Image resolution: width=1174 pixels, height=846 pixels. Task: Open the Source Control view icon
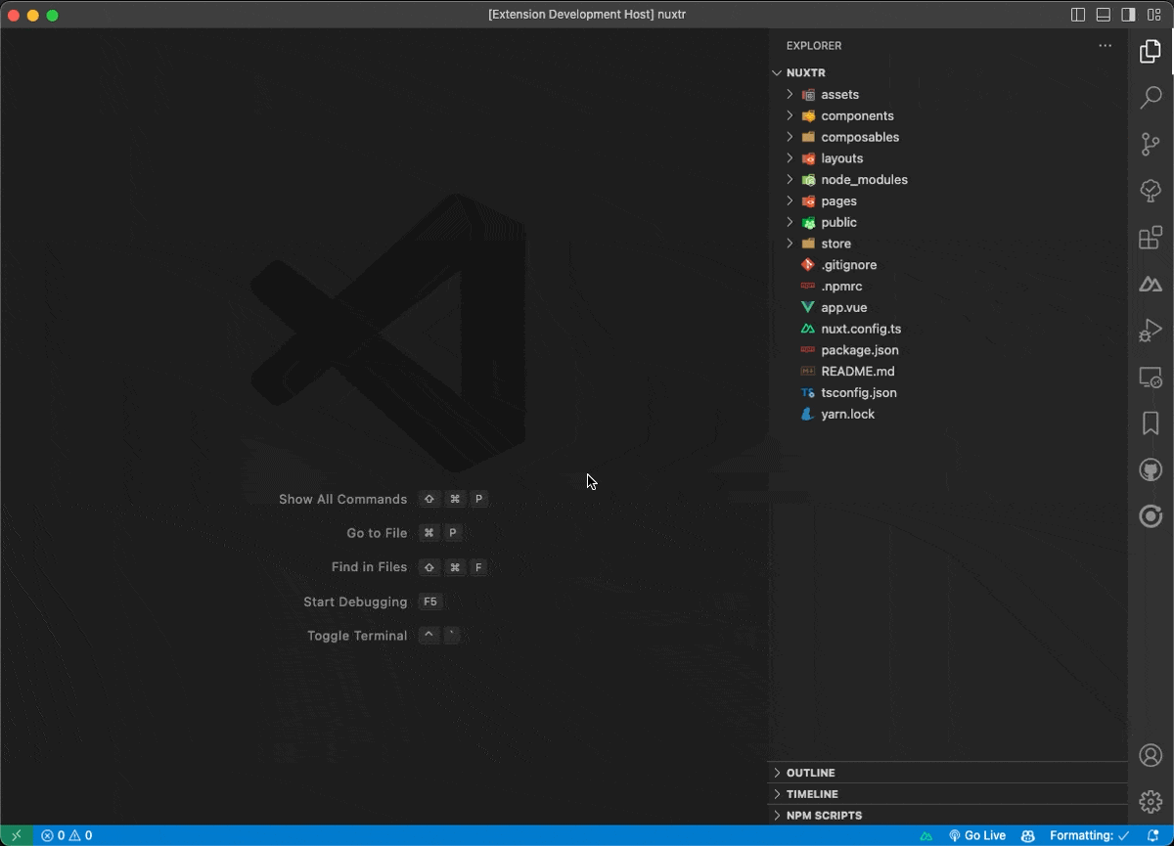click(x=1151, y=144)
